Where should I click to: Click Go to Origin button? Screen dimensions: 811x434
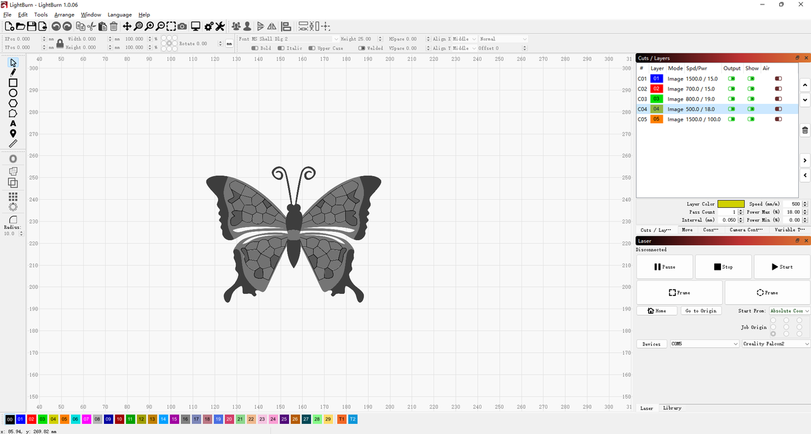coord(700,310)
